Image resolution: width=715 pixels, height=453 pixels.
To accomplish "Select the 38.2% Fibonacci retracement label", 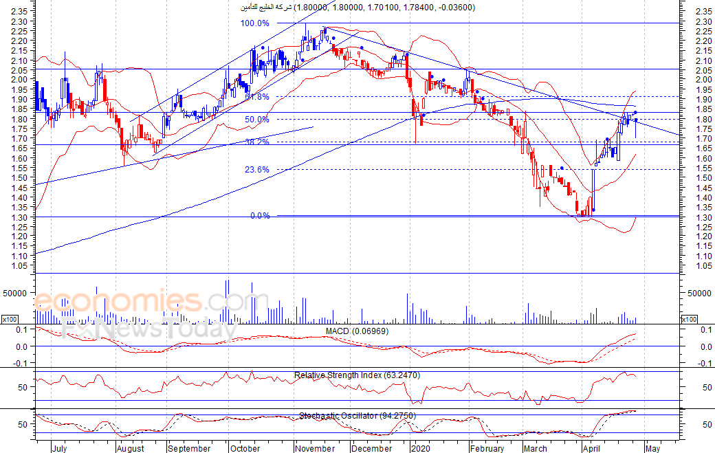I will [257, 142].
